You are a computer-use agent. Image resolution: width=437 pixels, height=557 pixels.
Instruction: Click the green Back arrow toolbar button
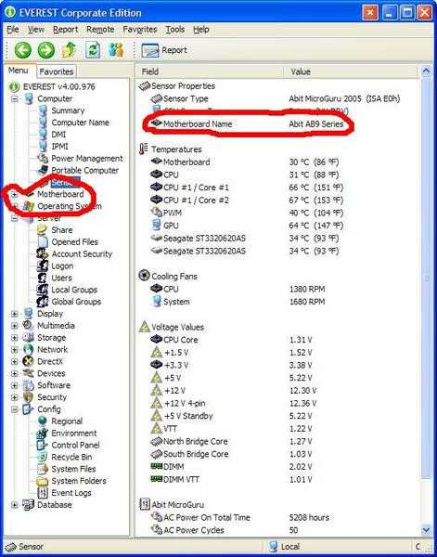(x=23, y=50)
